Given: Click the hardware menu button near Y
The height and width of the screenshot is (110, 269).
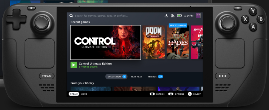Looking at the screenshot, I should [x=238, y=8].
